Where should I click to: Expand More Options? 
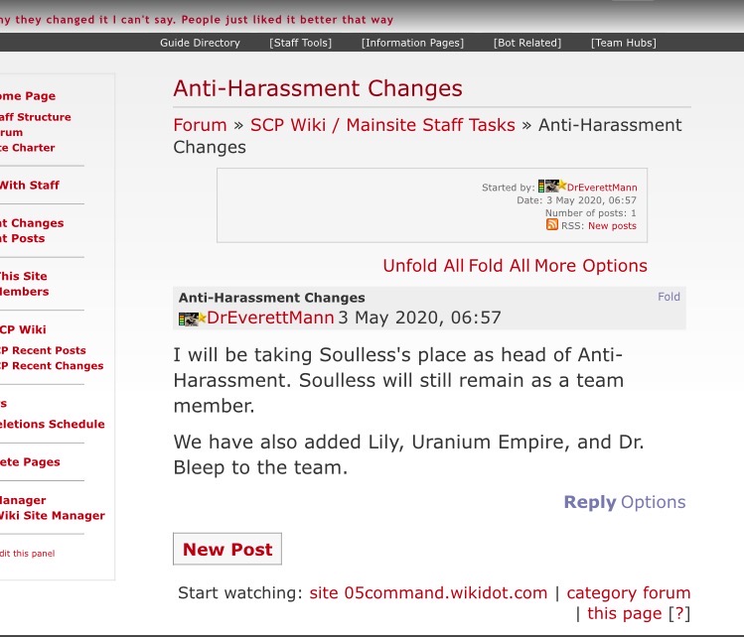pyautogui.click(x=591, y=266)
